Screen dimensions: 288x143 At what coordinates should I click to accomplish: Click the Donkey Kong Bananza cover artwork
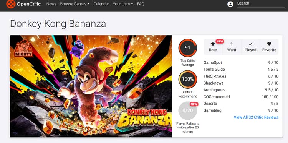click(91, 86)
